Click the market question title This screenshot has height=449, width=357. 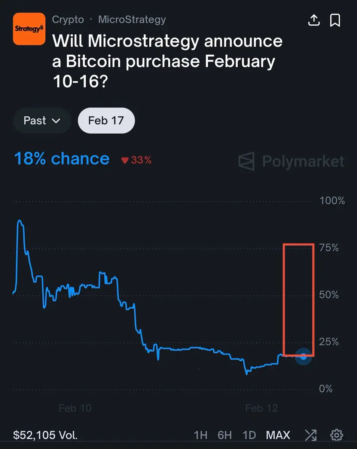point(167,61)
